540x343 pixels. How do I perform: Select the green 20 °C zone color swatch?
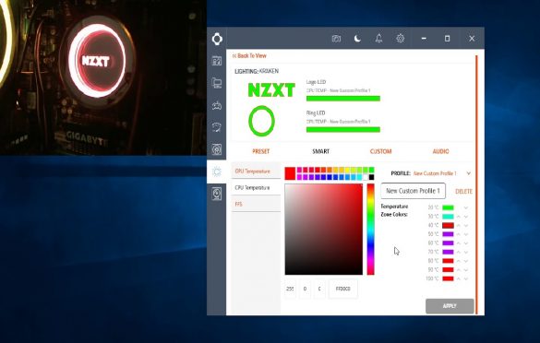(448, 207)
